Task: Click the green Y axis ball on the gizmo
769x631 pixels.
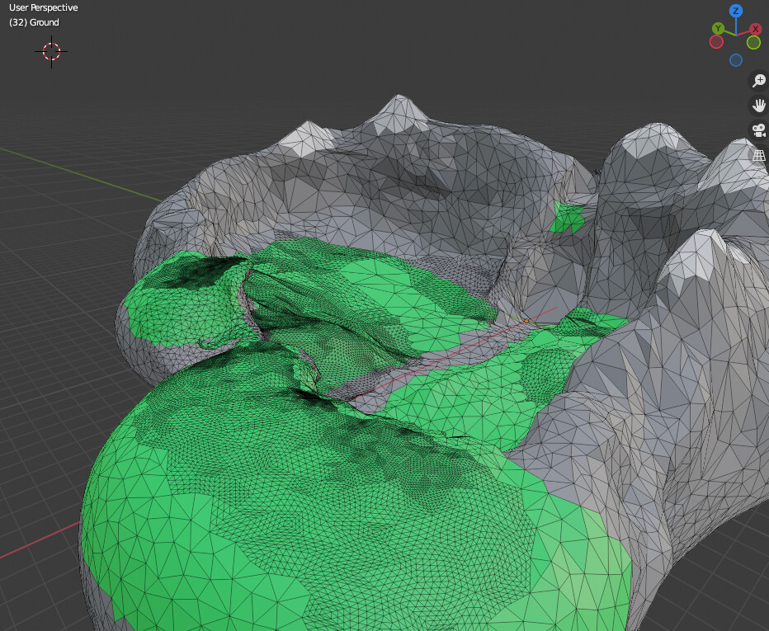Action: pyautogui.click(x=718, y=27)
